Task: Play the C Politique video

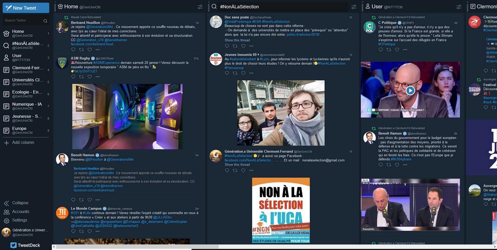Action: [x=410, y=90]
